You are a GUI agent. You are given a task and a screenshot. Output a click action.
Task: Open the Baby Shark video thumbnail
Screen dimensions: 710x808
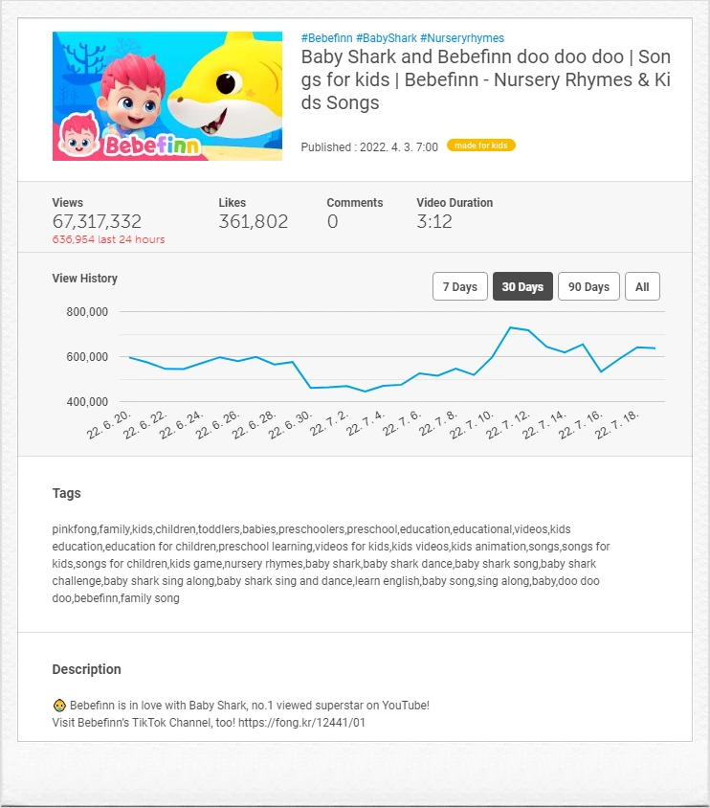point(167,96)
